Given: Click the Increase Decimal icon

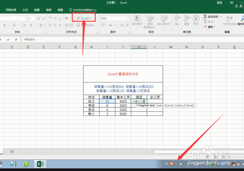Looking at the screenshot, I should pyautogui.click(x=122, y=25).
